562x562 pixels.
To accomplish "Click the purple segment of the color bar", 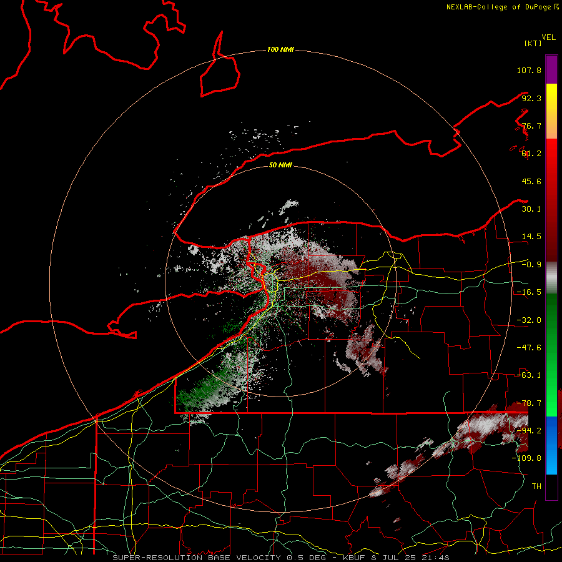I will [551, 69].
